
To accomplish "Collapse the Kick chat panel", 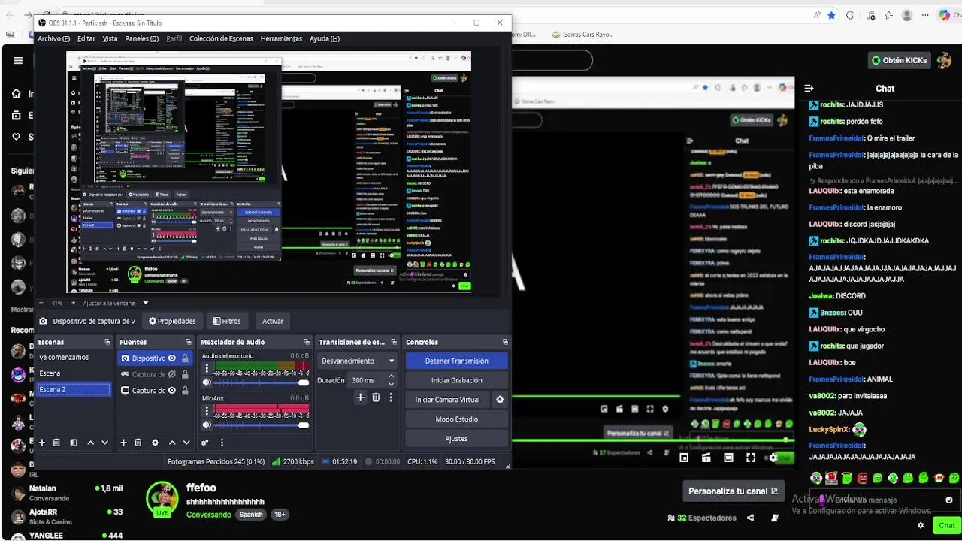I will click(809, 88).
